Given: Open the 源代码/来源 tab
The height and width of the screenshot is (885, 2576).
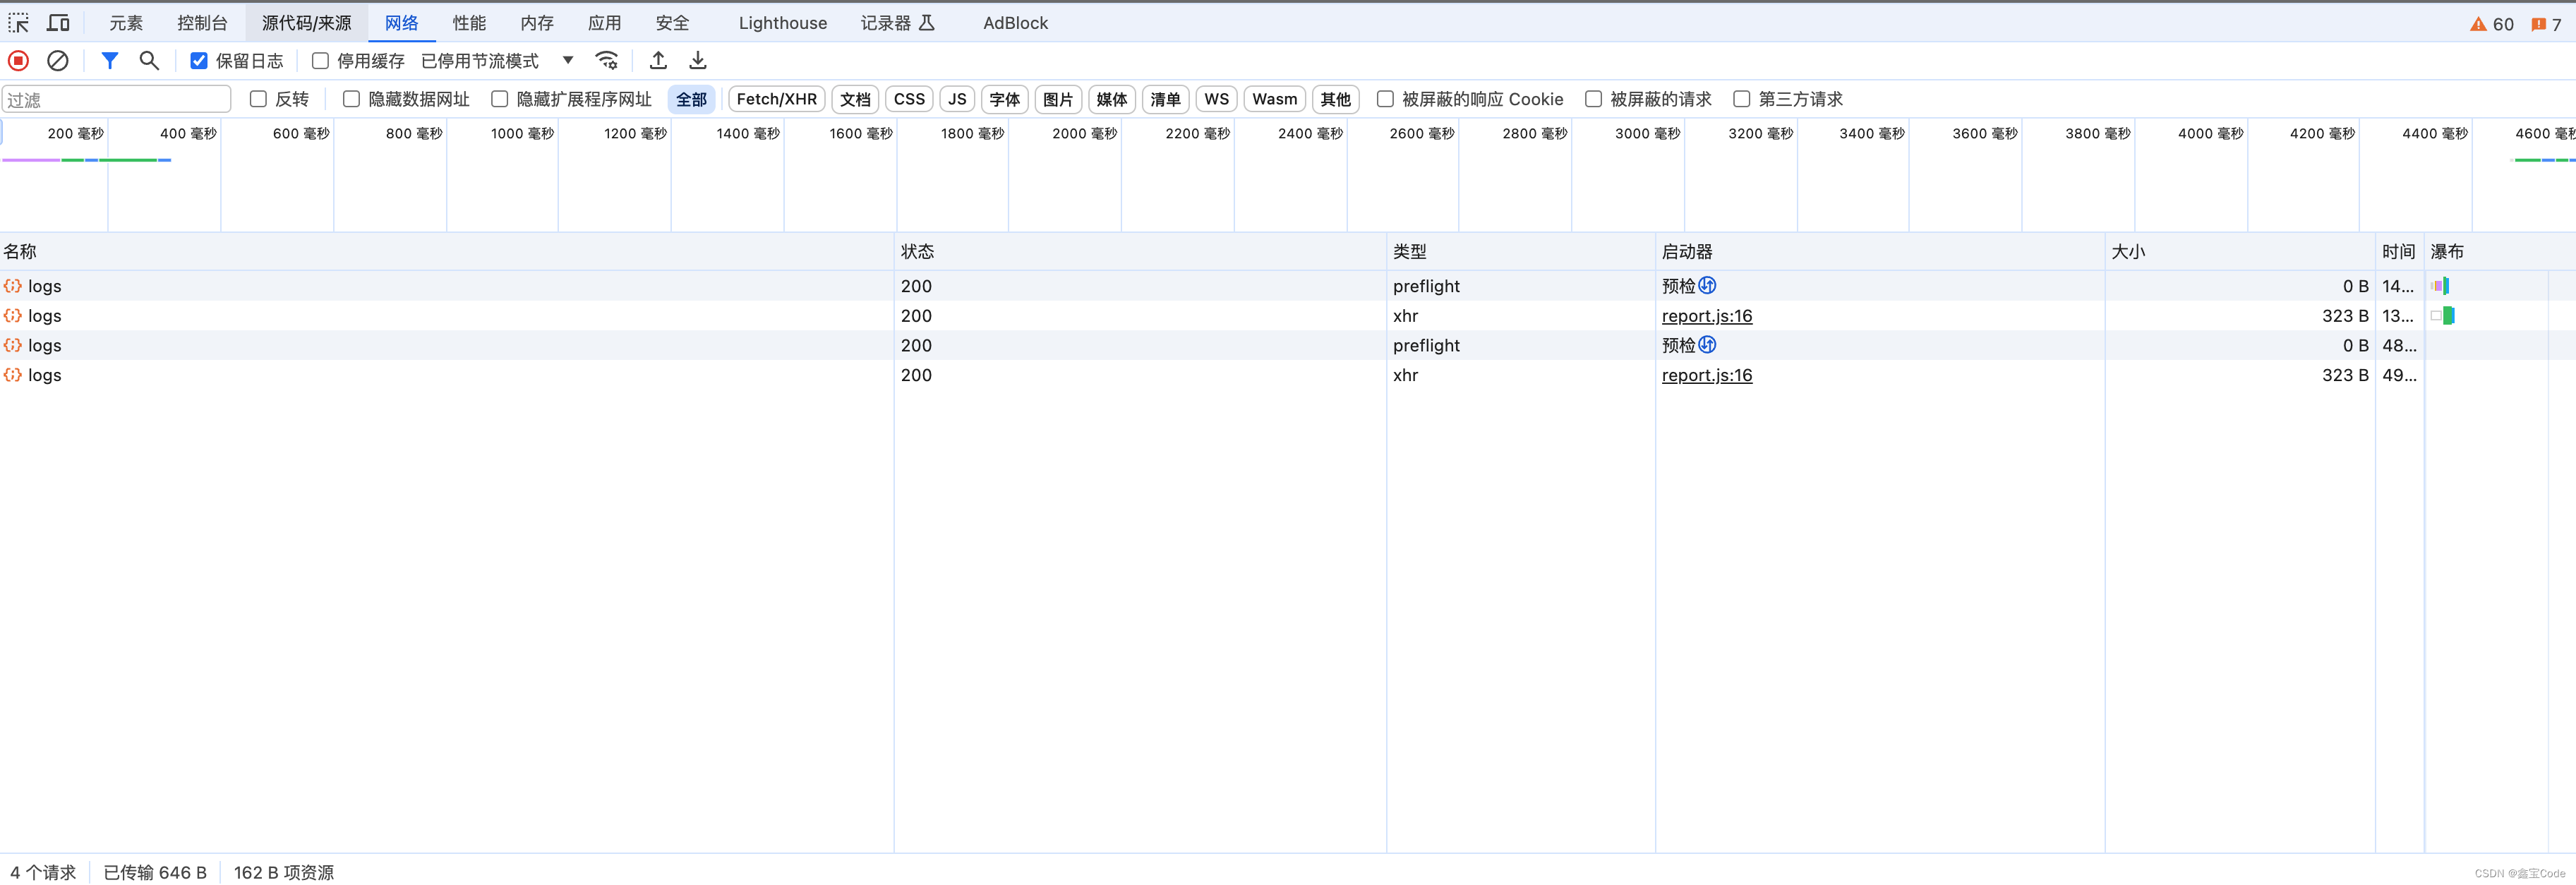Looking at the screenshot, I should (x=306, y=23).
